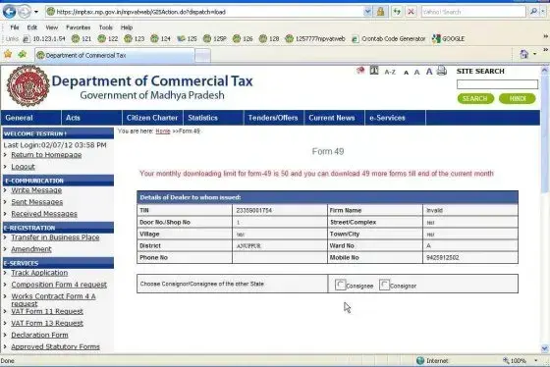Stop loading with the red X icon

pos(411,12)
